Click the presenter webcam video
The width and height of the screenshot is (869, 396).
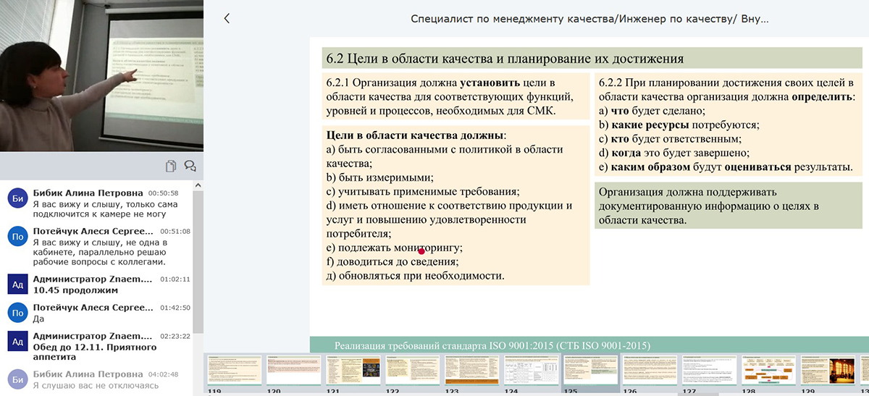[x=101, y=76]
